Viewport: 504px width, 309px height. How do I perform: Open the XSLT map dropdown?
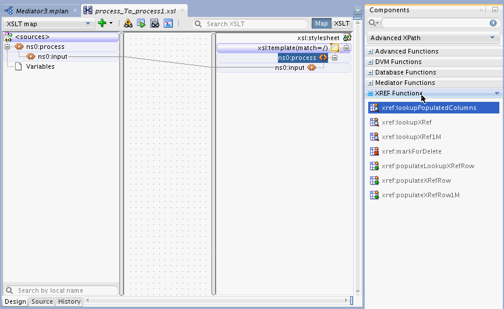tap(48, 24)
